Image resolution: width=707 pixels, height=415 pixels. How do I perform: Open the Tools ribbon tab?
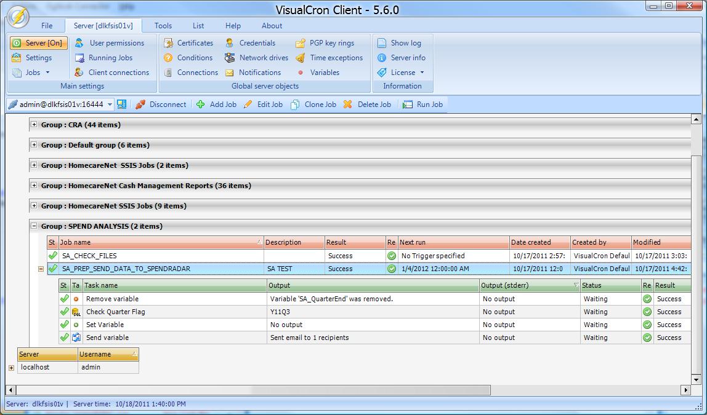[163, 26]
